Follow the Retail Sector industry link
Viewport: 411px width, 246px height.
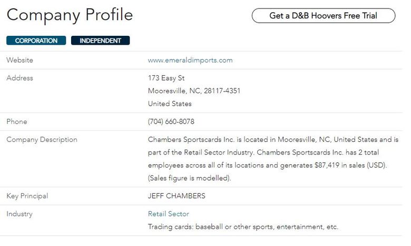168,214
